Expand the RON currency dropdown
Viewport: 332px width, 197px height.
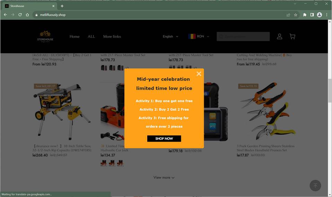199,36
